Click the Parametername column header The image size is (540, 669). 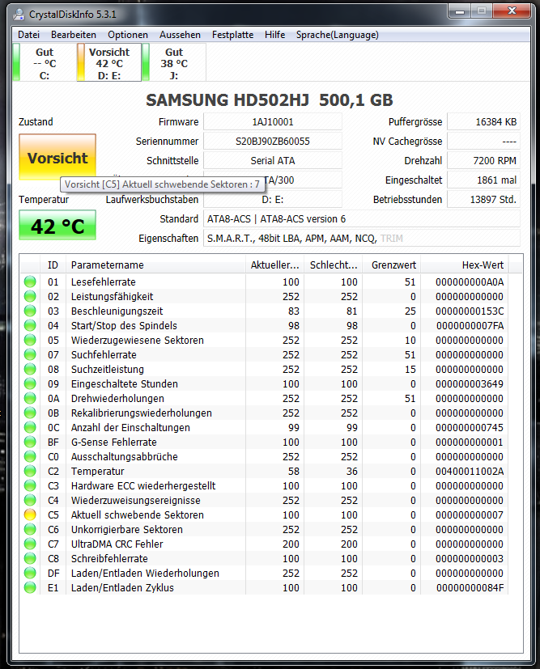(155, 265)
